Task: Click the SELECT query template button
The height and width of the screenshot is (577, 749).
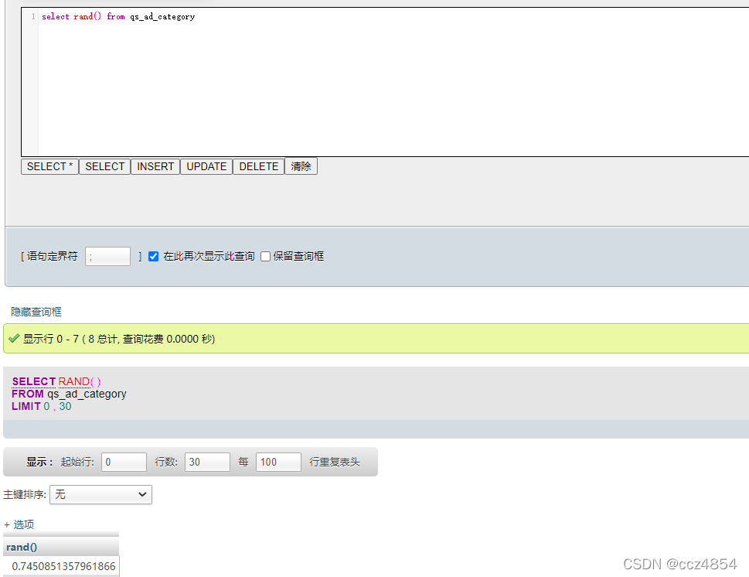Action: (105, 166)
